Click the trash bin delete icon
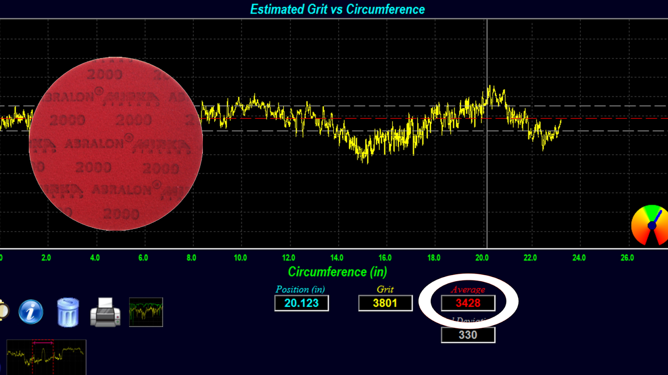The width and height of the screenshot is (668, 375). pos(68,312)
